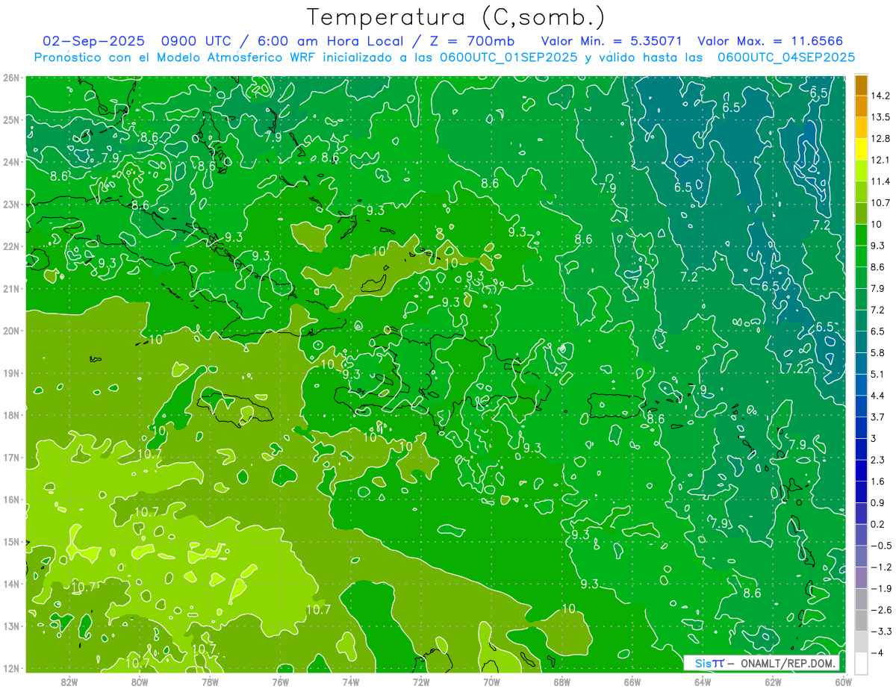The image size is (896, 692).
Task: Click the 4.4 value on the color scale
Action: pos(878,396)
